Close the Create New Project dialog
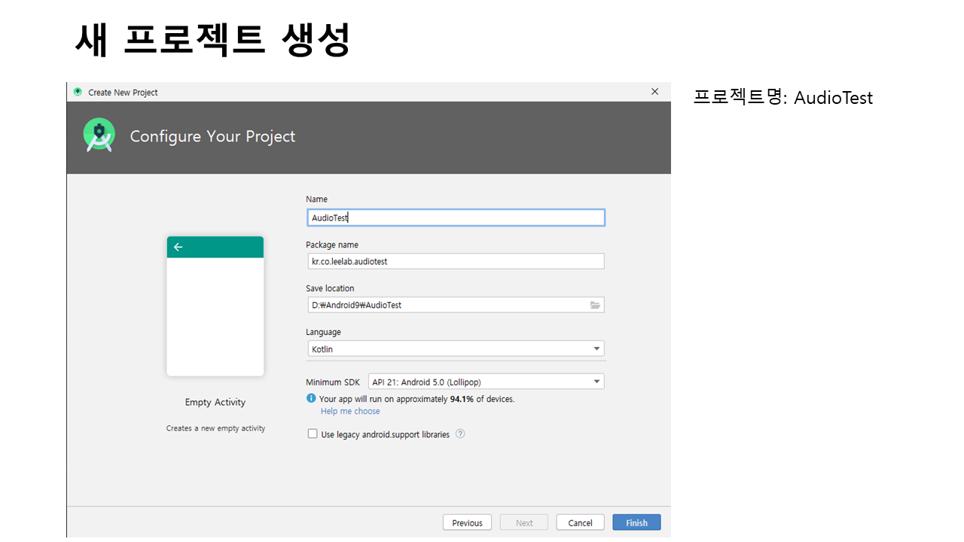Image resolution: width=964 pixels, height=542 pixels. (x=654, y=92)
